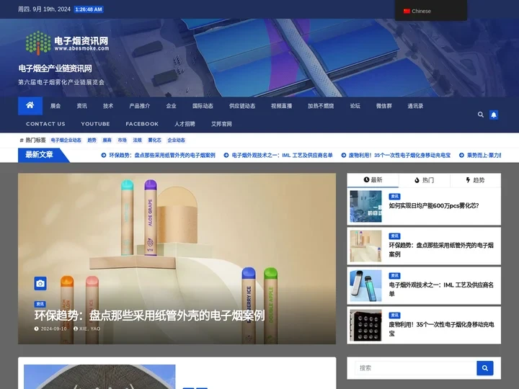Open the 企业 menu item

pyautogui.click(x=171, y=106)
